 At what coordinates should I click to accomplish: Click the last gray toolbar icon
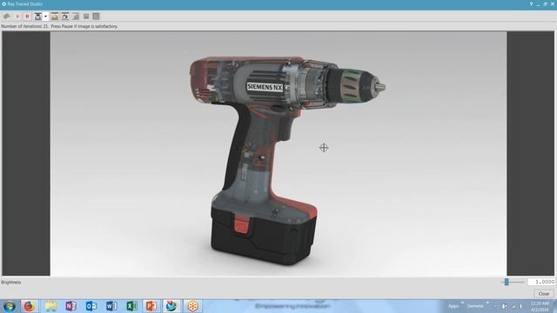point(96,17)
